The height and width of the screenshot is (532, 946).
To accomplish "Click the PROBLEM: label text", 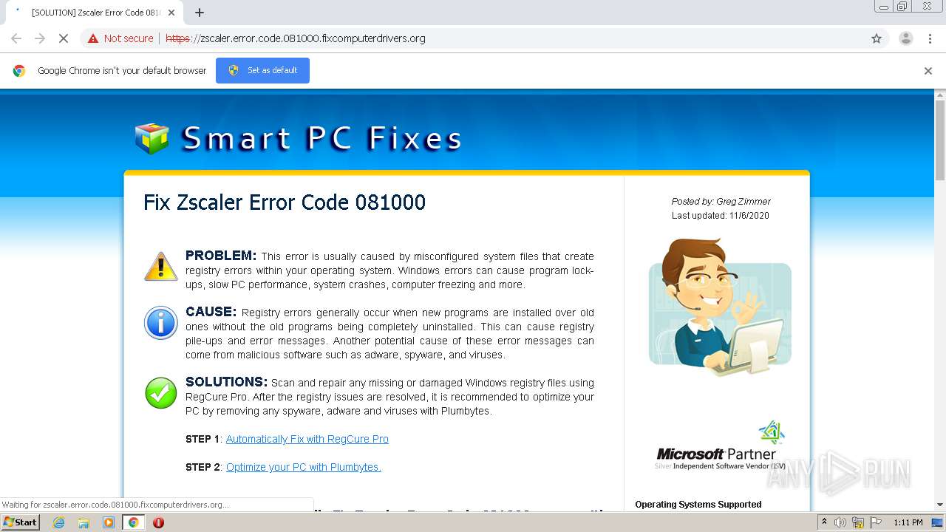I will click(221, 256).
